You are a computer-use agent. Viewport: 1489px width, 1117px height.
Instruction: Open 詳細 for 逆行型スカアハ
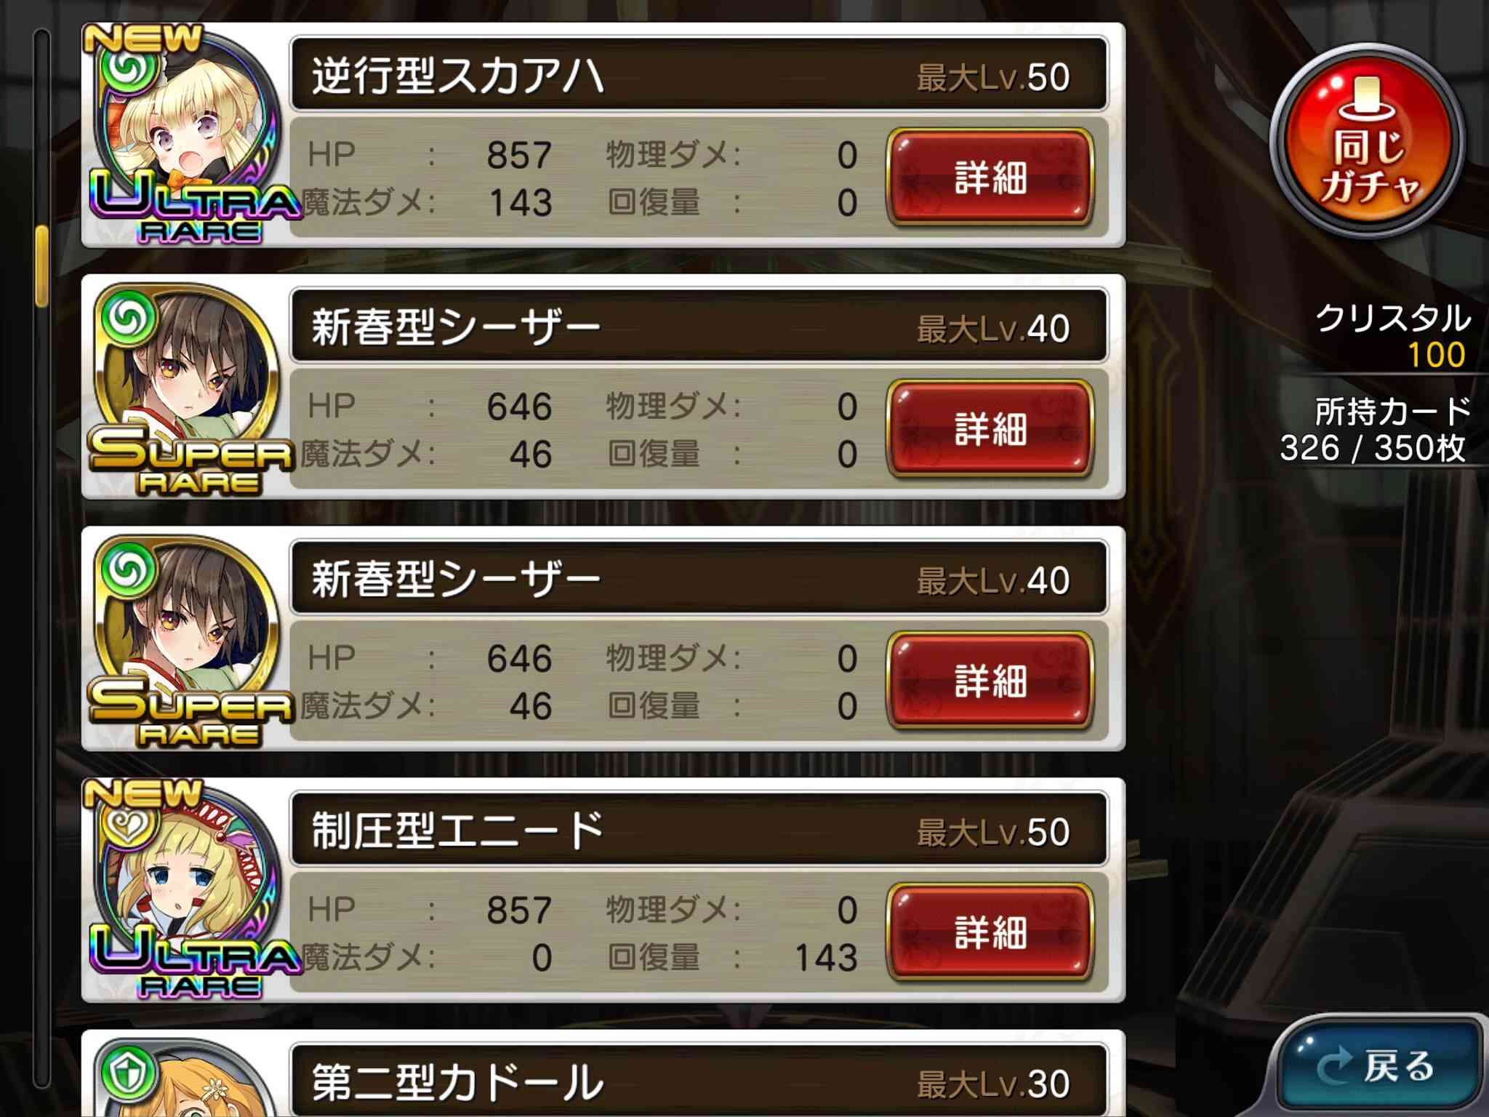point(990,177)
